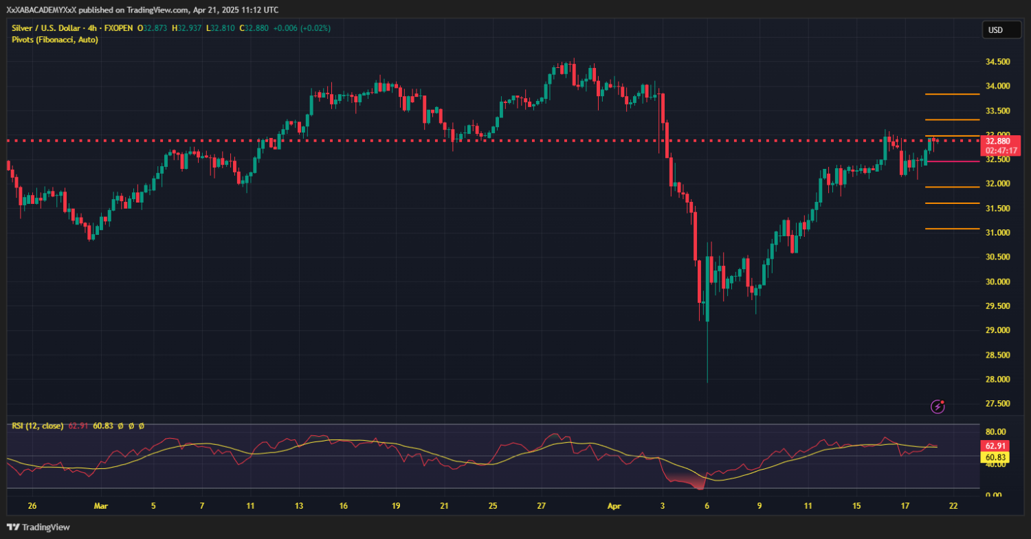Click the 33.500 price axis label
The image size is (1031, 539).
point(998,111)
